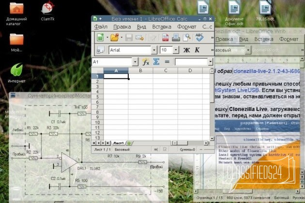This screenshot has height=203, width=305.
Task: Click the add new sheet button beside Лист1
Action: [129, 143]
